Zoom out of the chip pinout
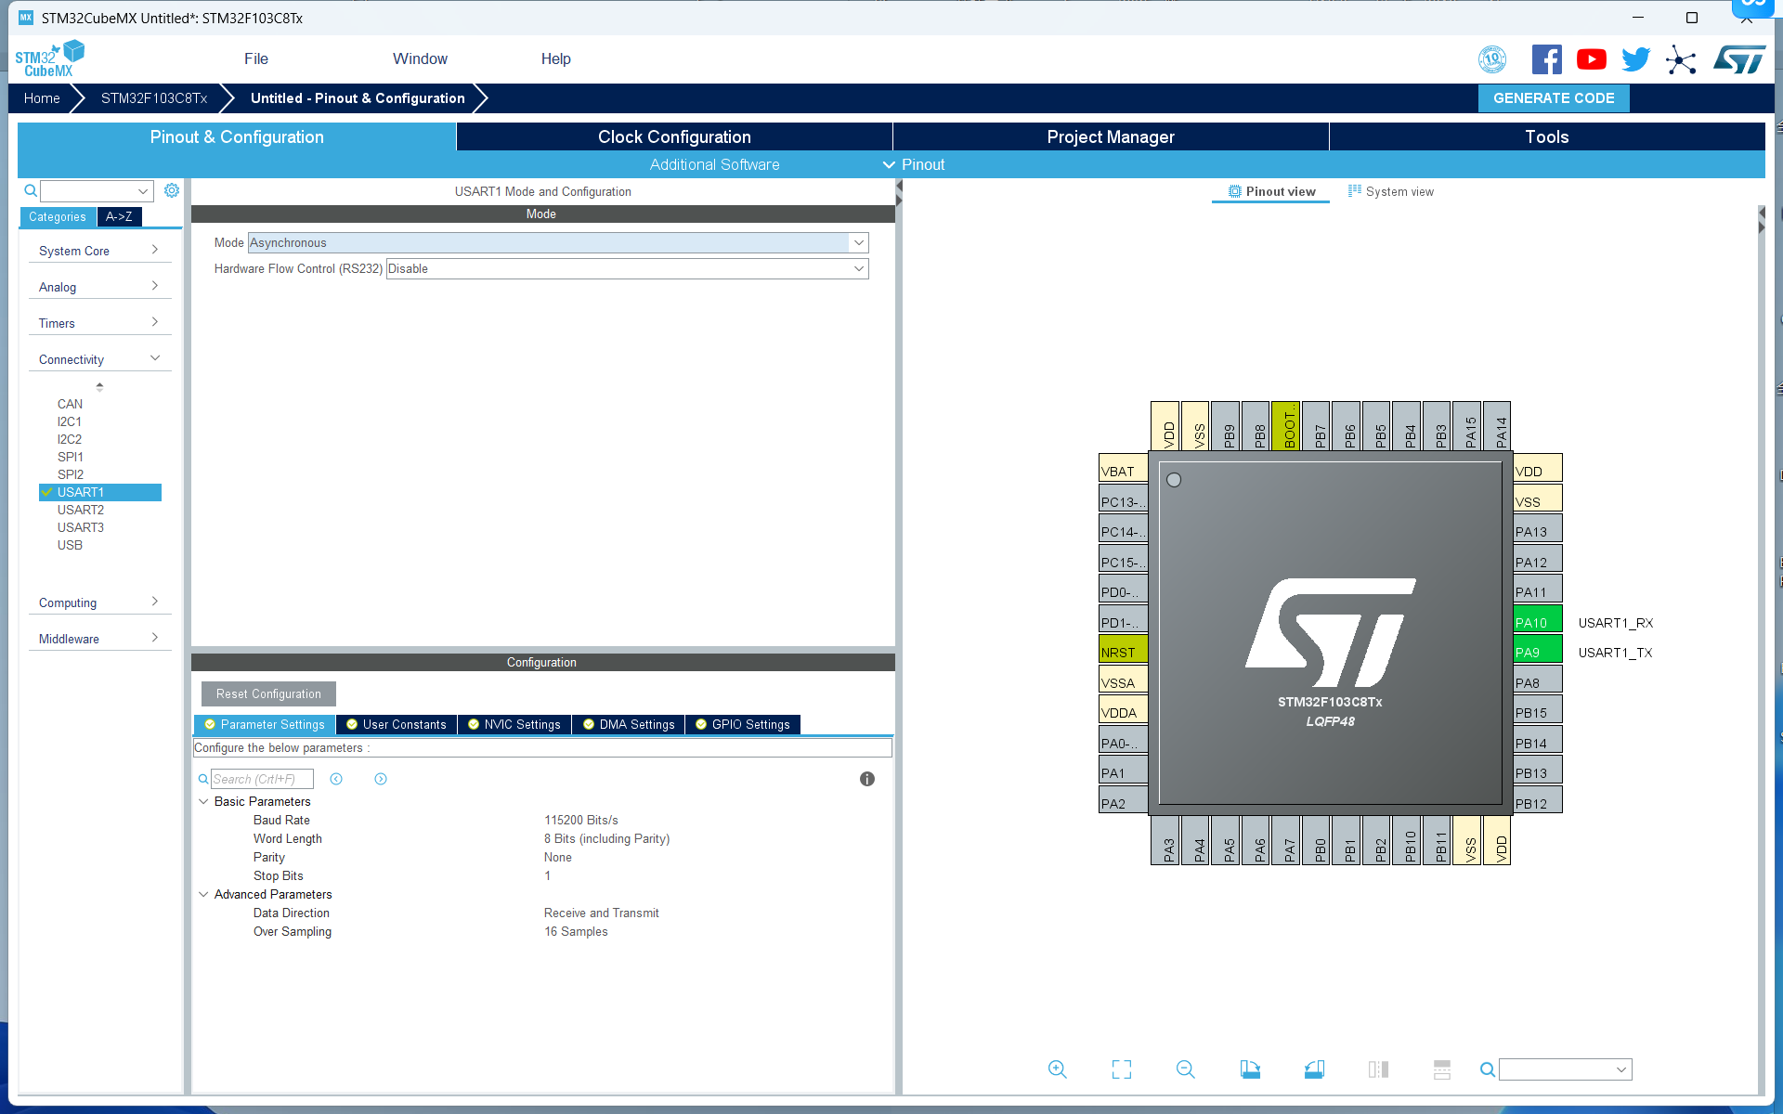This screenshot has width=1783, height=1114. coord(1185,1069)
